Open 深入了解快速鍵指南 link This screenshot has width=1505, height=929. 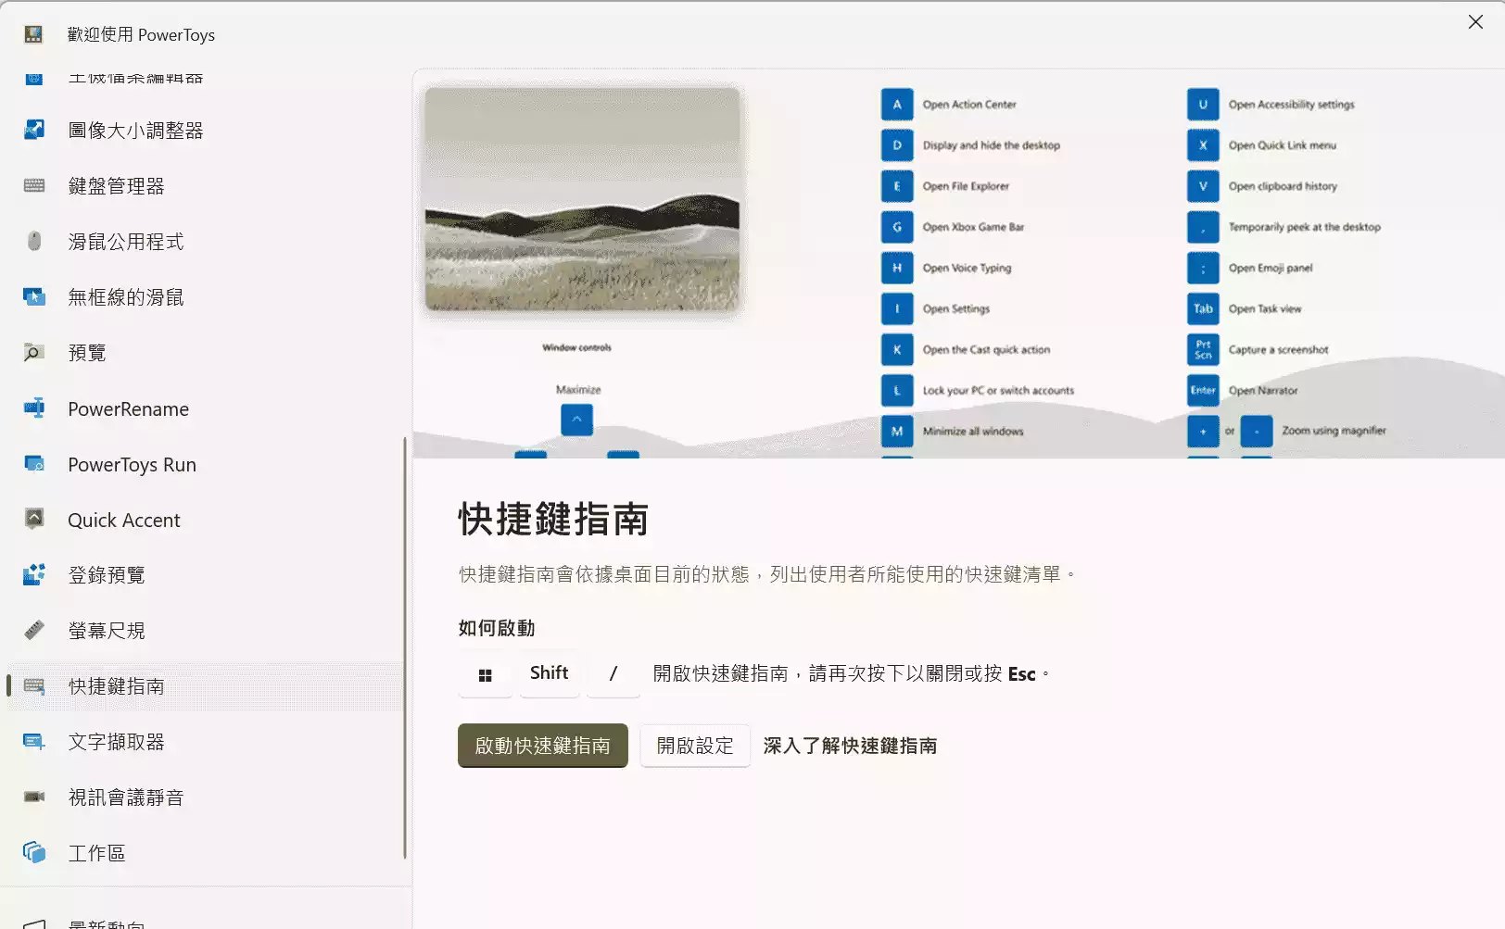pos(850,746)
